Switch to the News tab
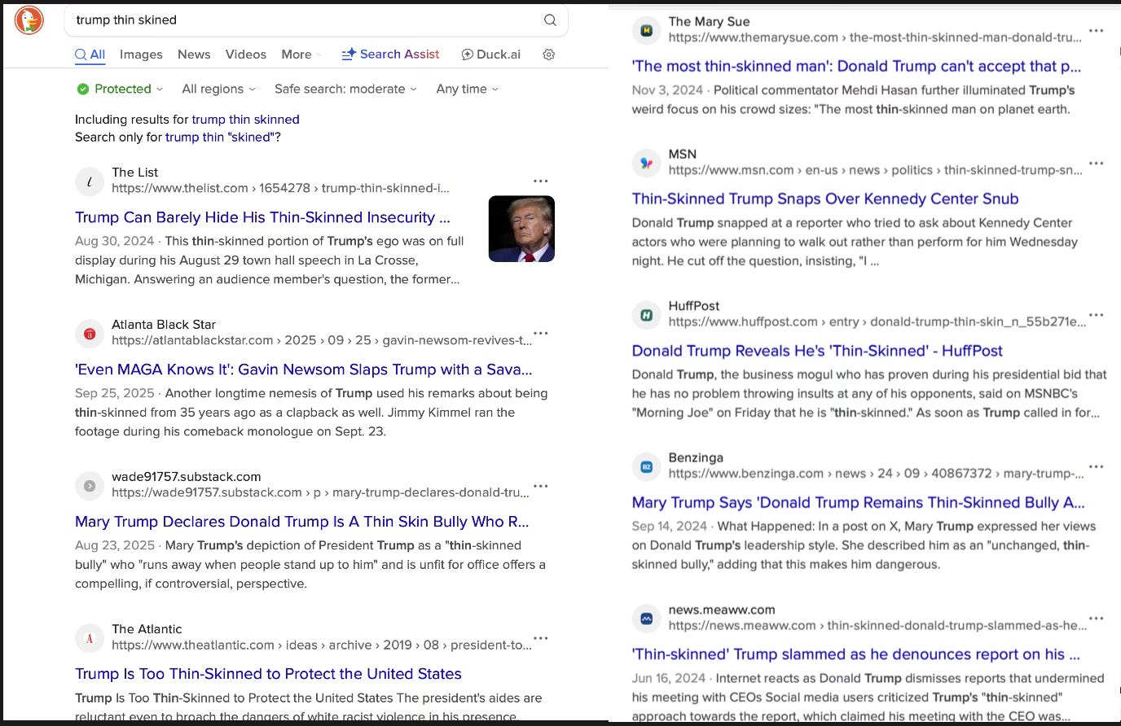This screenshot has height=726, width=1121. [x=194, y=55]
